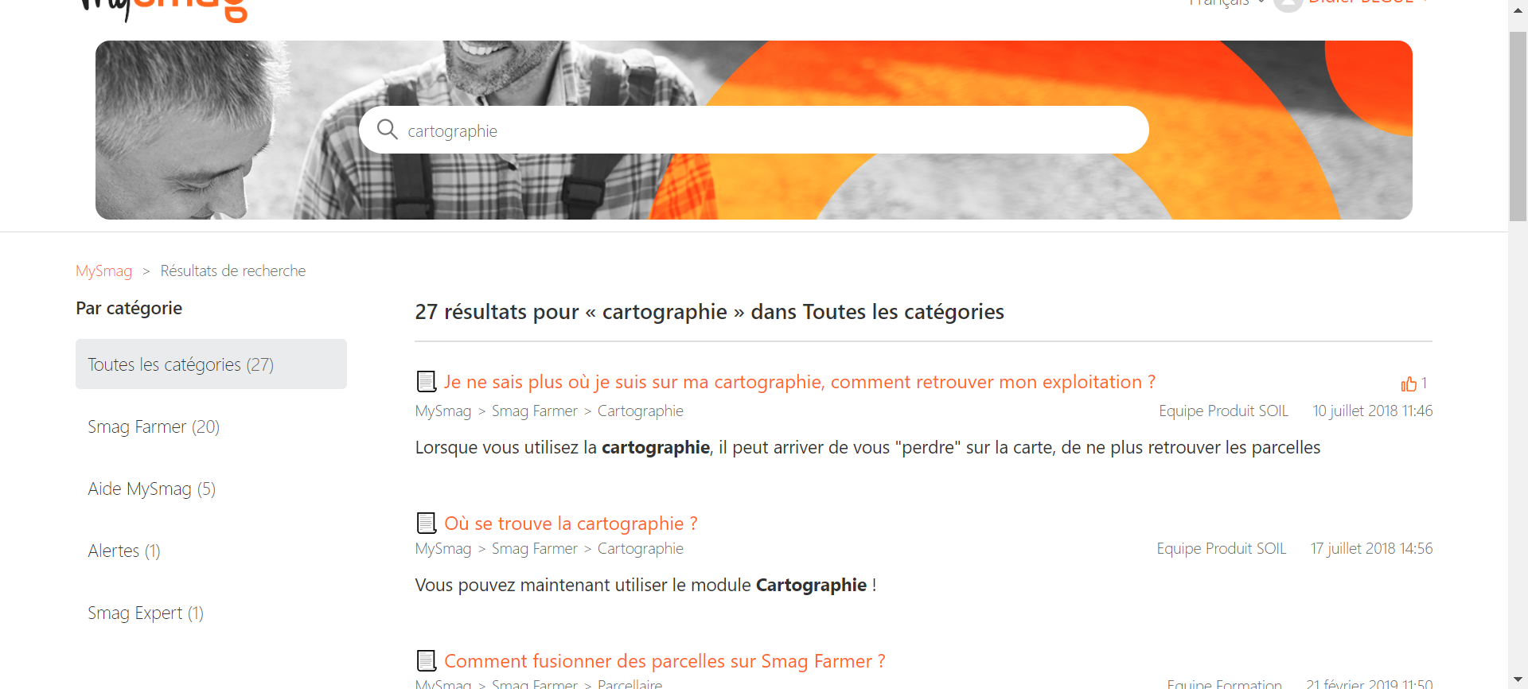Click article icon beside 'Comment fusionner'

pos(427,661)
